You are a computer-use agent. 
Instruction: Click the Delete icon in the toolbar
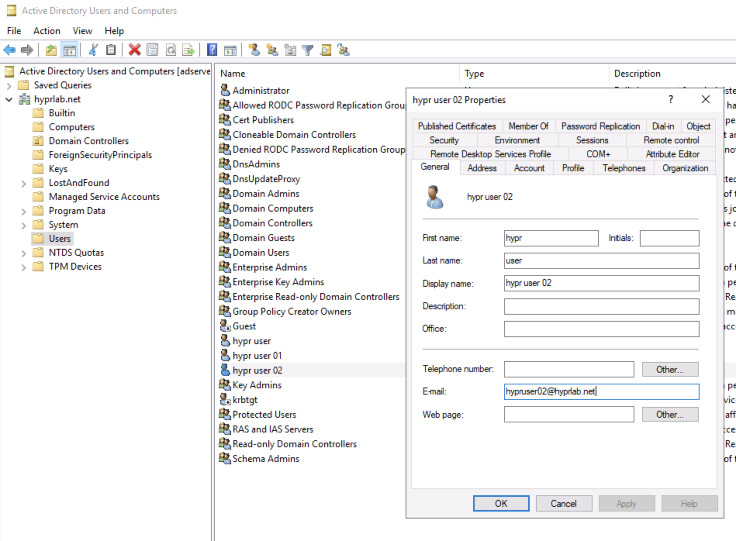[x=135, y=50]
